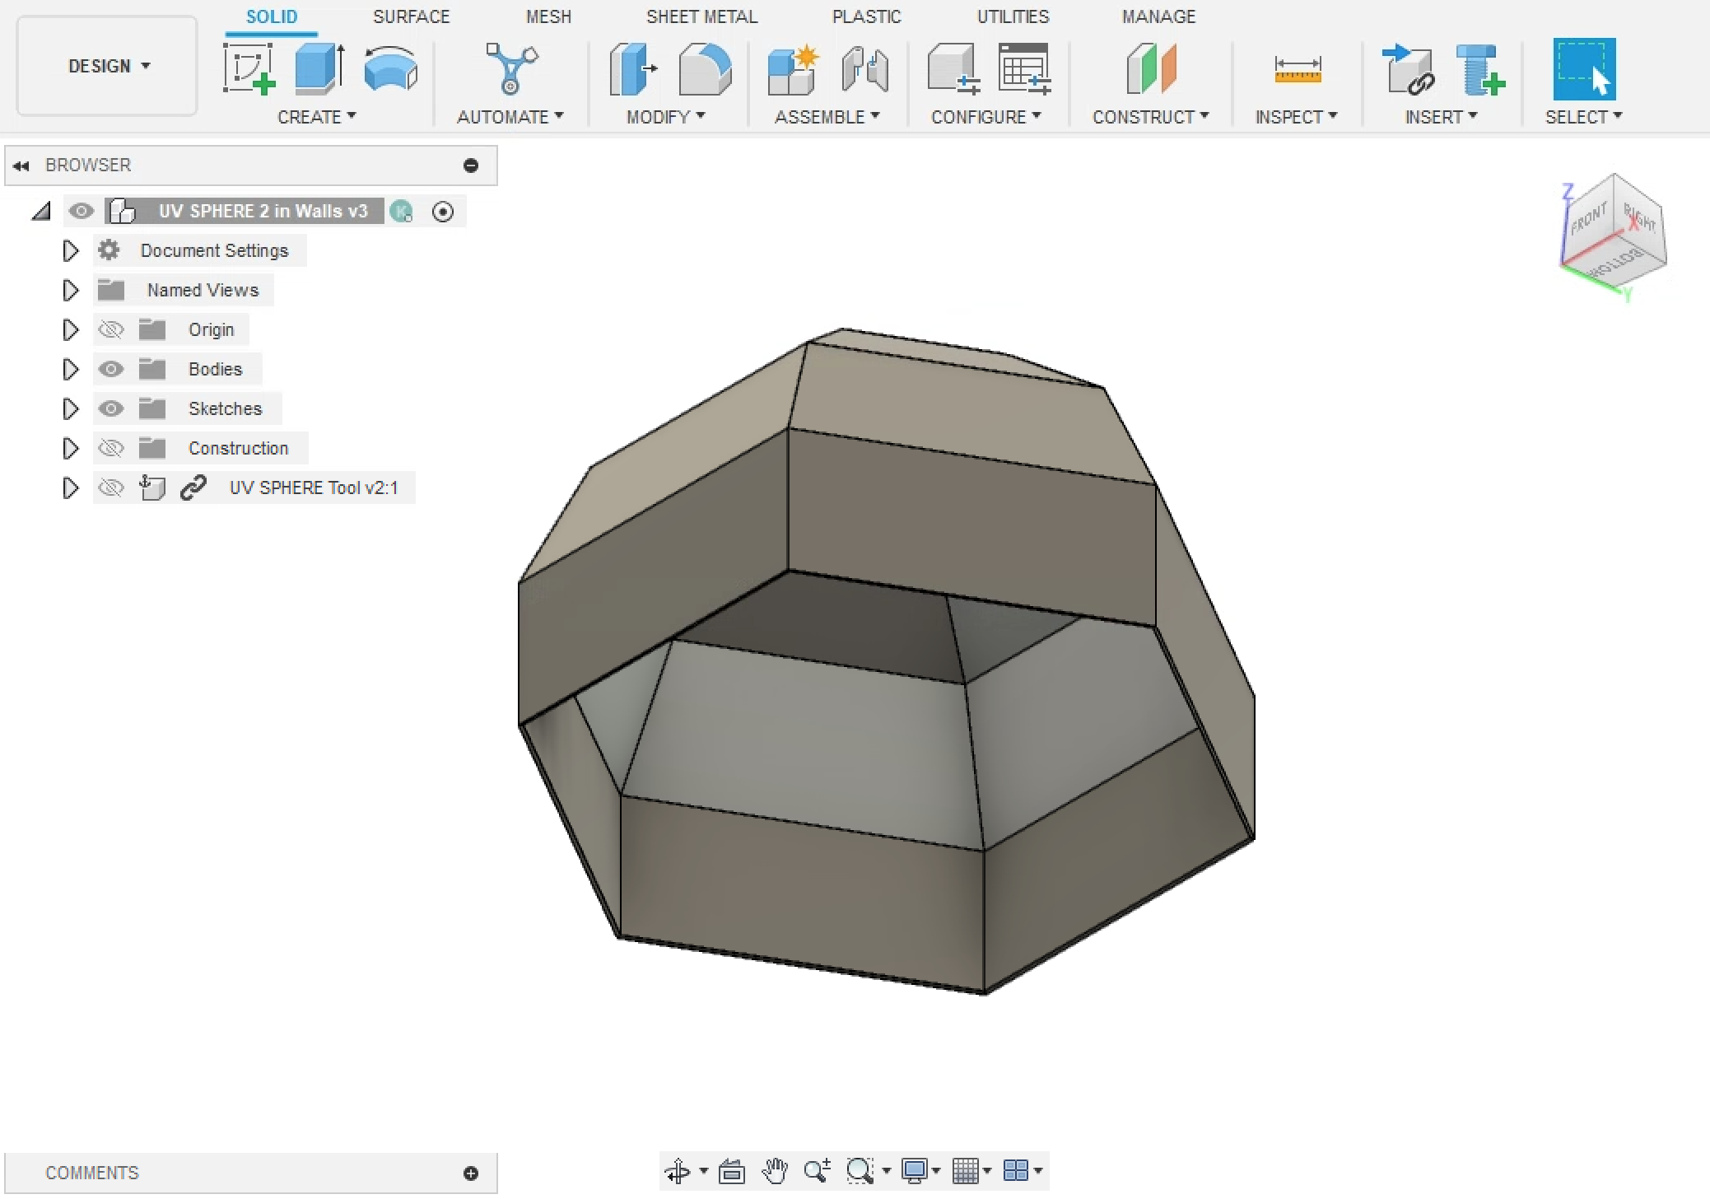The width and height of the screenshot is (1710, 1199).
Task: Click the ViewCube FRONT face
Action: [1588, 220]
